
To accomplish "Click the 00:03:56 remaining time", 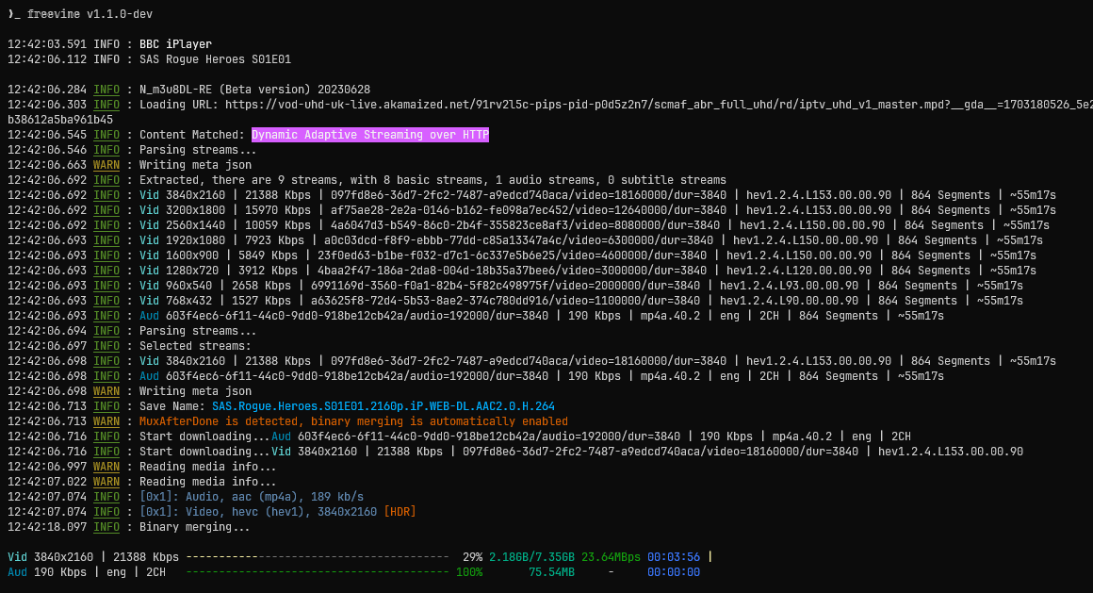I will [x=674, y=557].
